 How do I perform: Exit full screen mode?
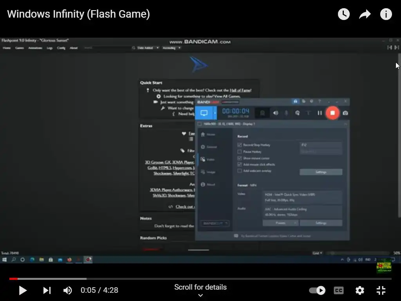381,290
